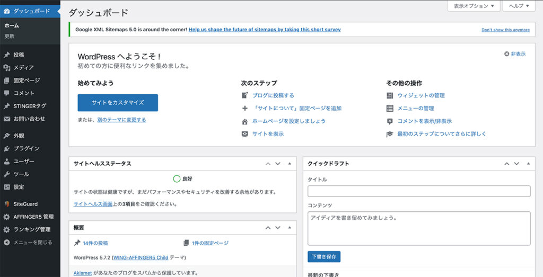543x277 pixels.
Task: Click the media icon beside メディア
Action: coord(6,67)
